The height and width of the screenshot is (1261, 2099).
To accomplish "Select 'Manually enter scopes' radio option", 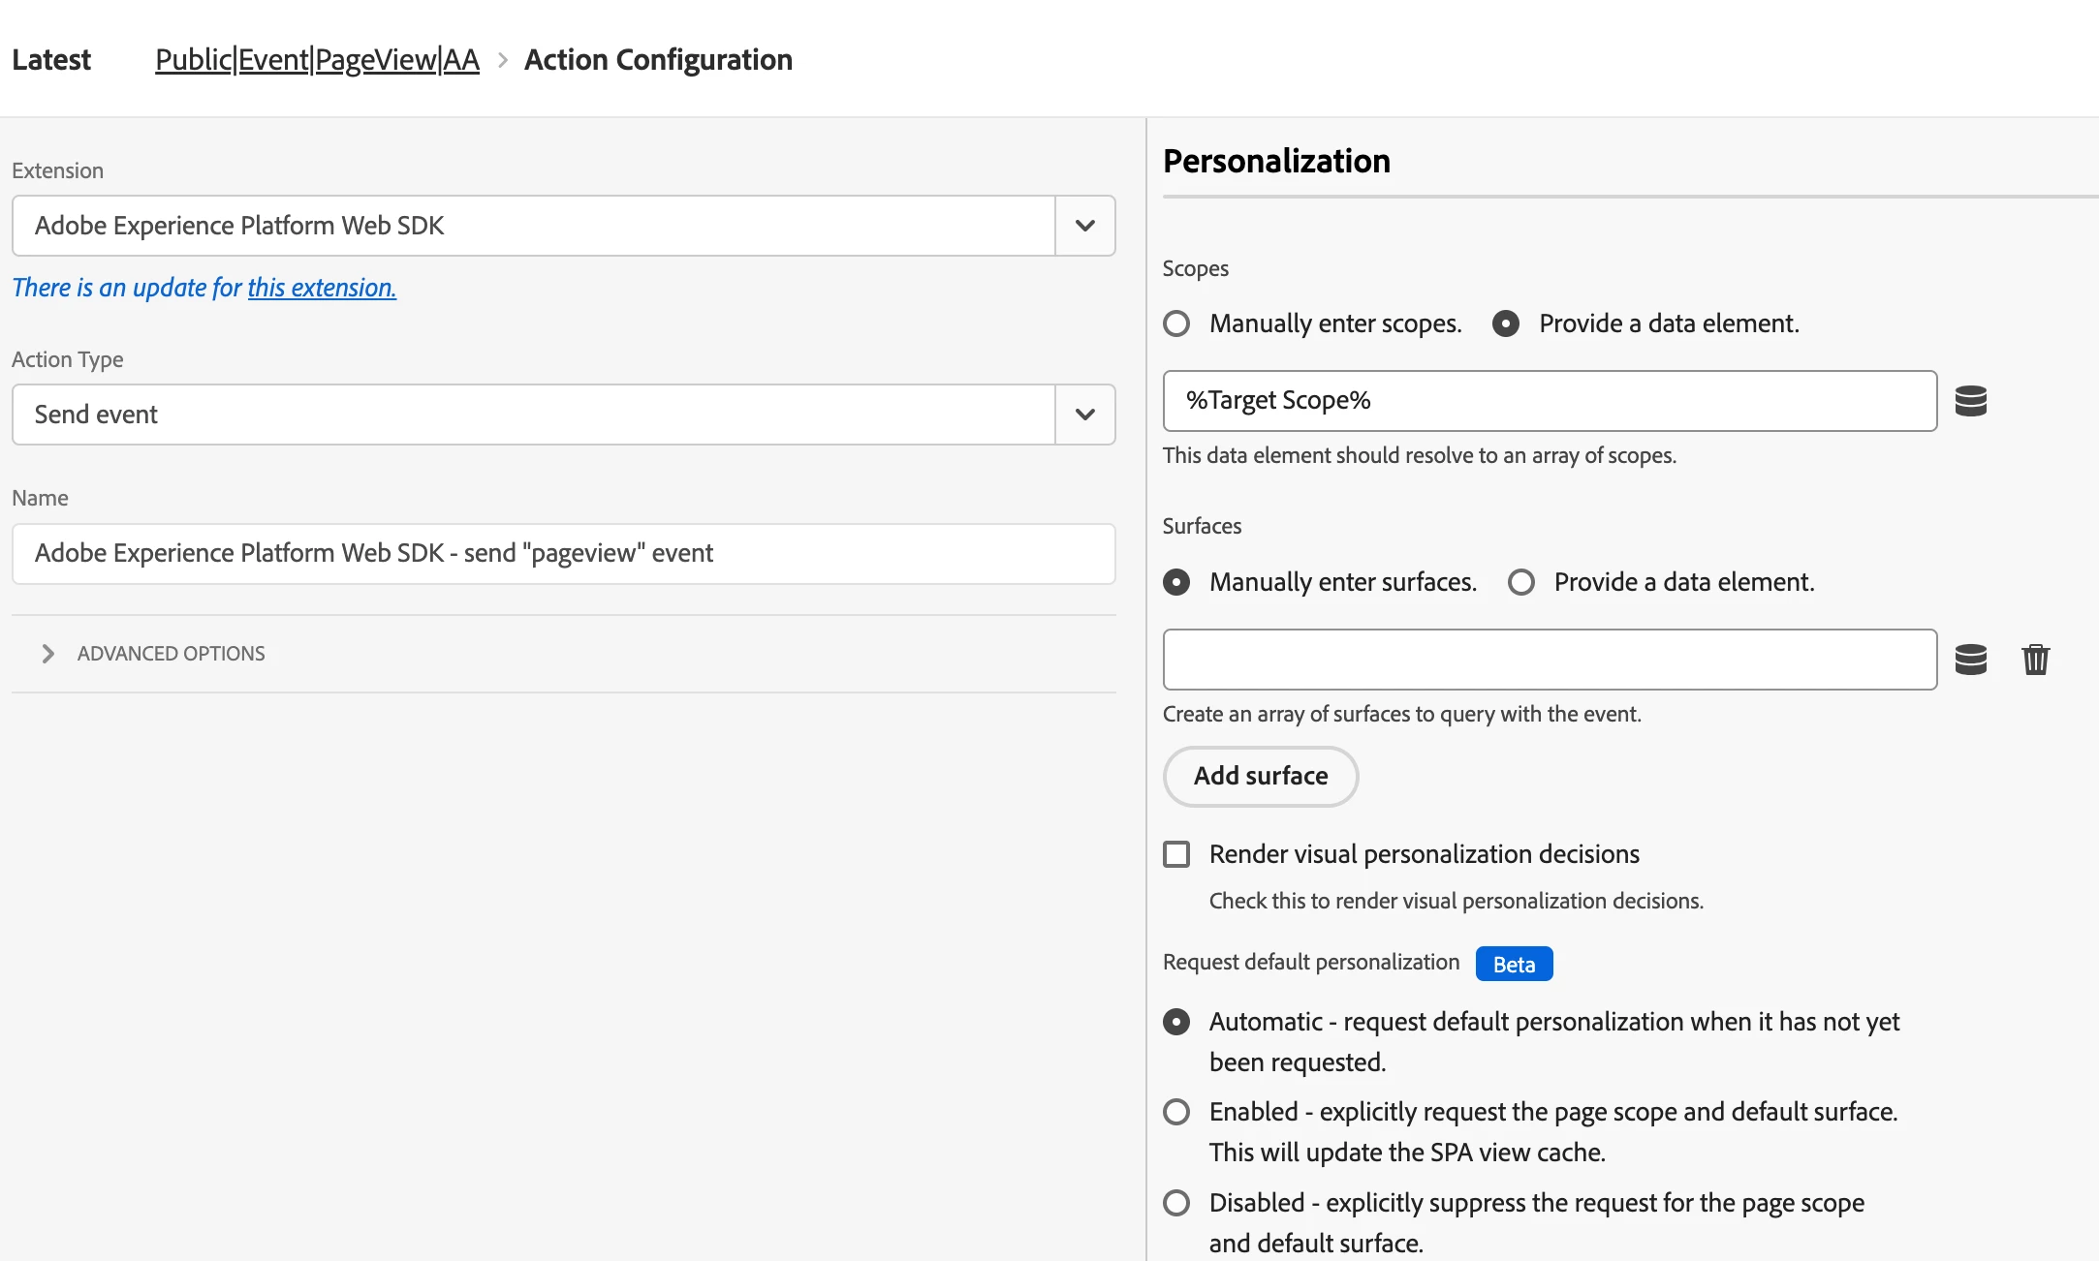I will click(x=1176, y=323).
